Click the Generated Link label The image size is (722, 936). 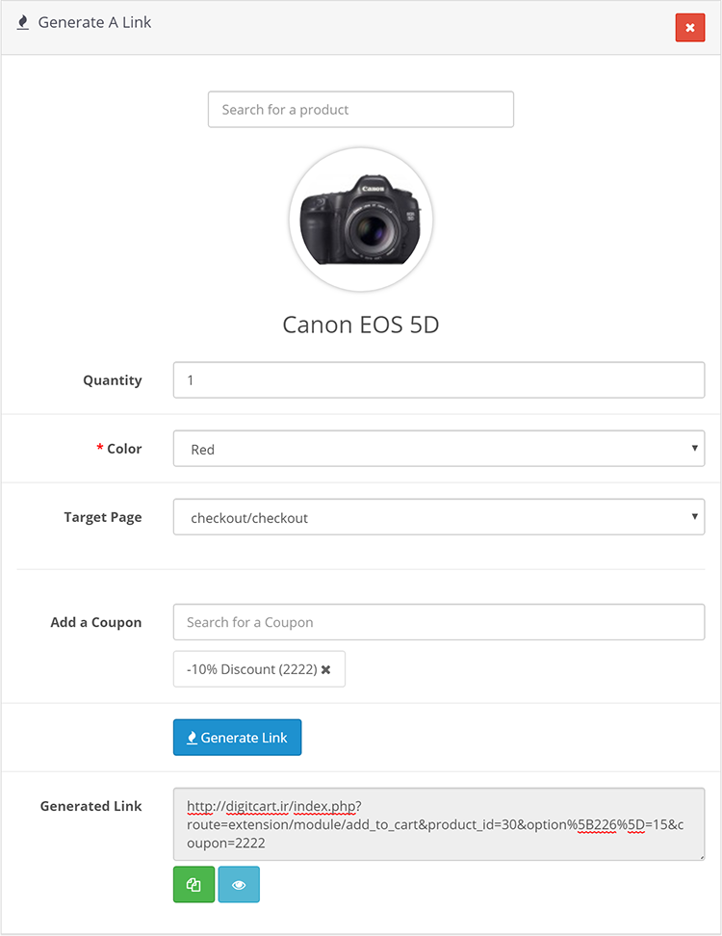tap(90, 806)
